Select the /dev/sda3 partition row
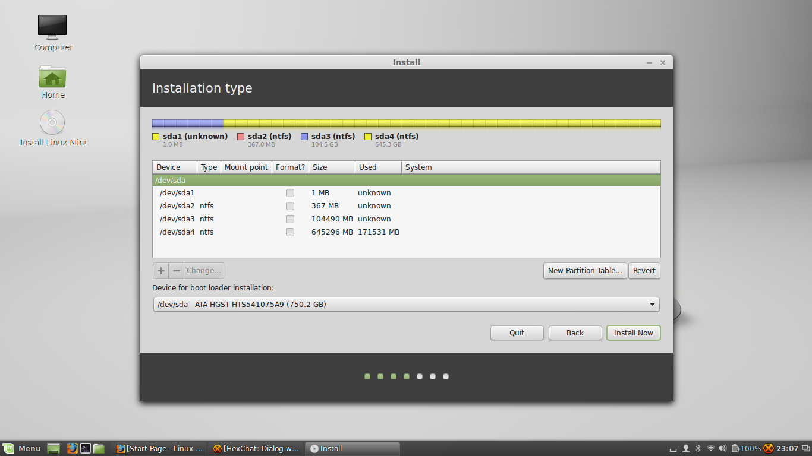 [x=407, y=219]
